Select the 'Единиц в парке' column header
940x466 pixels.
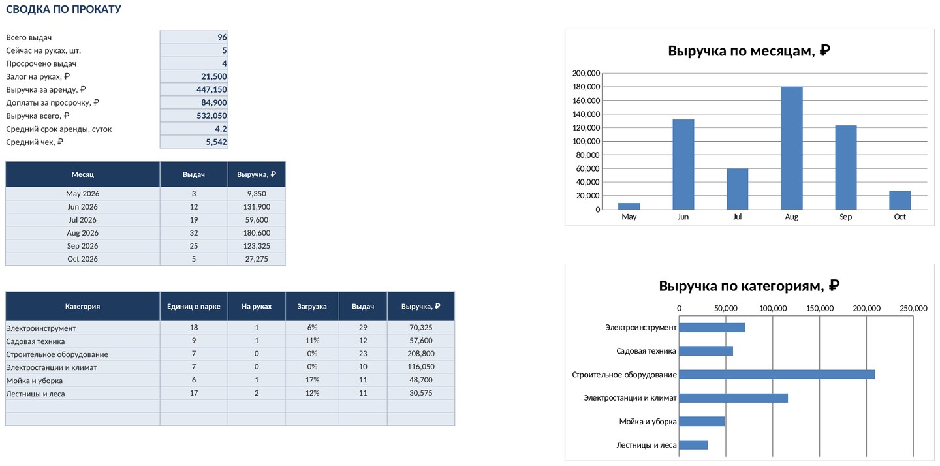[194, 306]
